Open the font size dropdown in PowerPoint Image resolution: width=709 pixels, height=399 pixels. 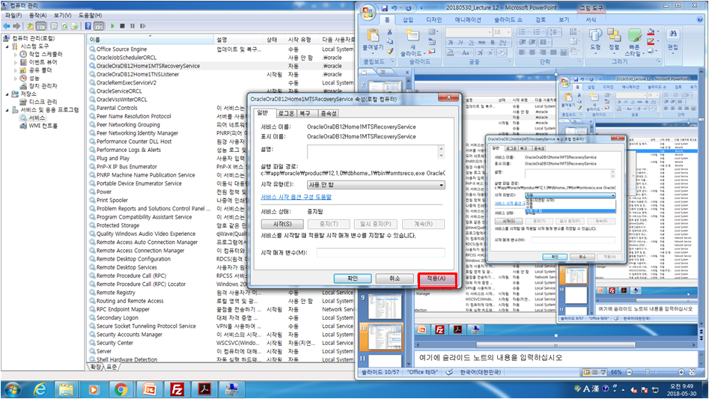pyautogui.click(x=508, y=32)
